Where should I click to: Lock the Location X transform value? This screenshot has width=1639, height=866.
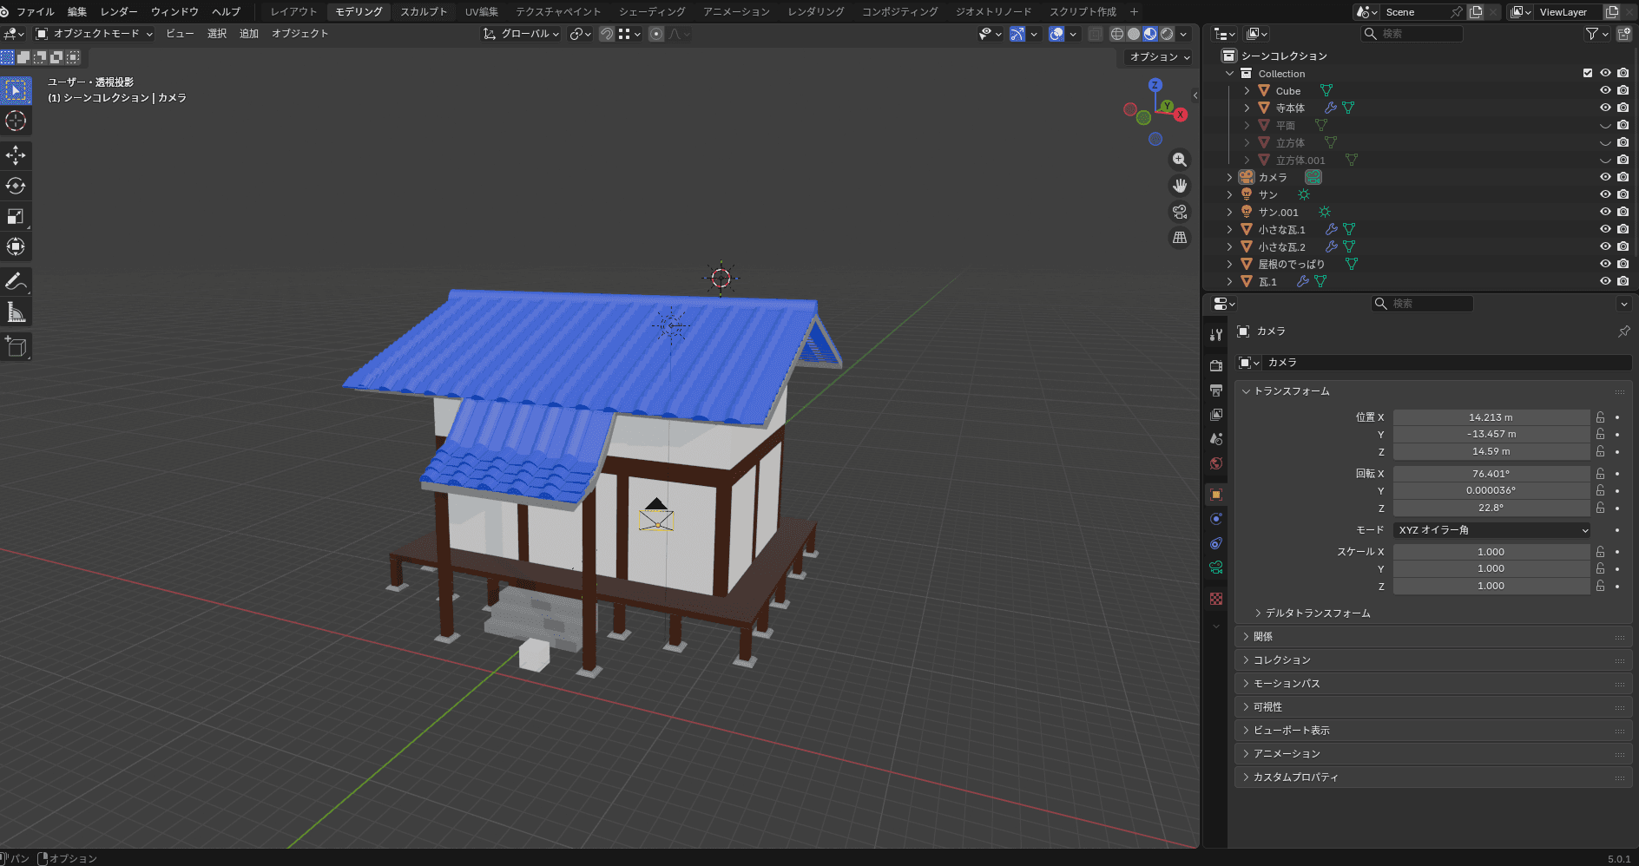coord(1600,417)
